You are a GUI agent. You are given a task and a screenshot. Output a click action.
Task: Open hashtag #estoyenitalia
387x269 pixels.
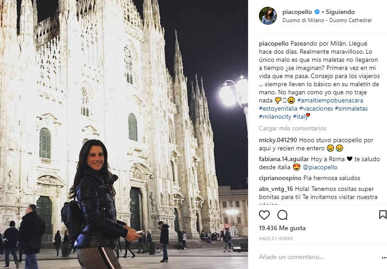278,109
